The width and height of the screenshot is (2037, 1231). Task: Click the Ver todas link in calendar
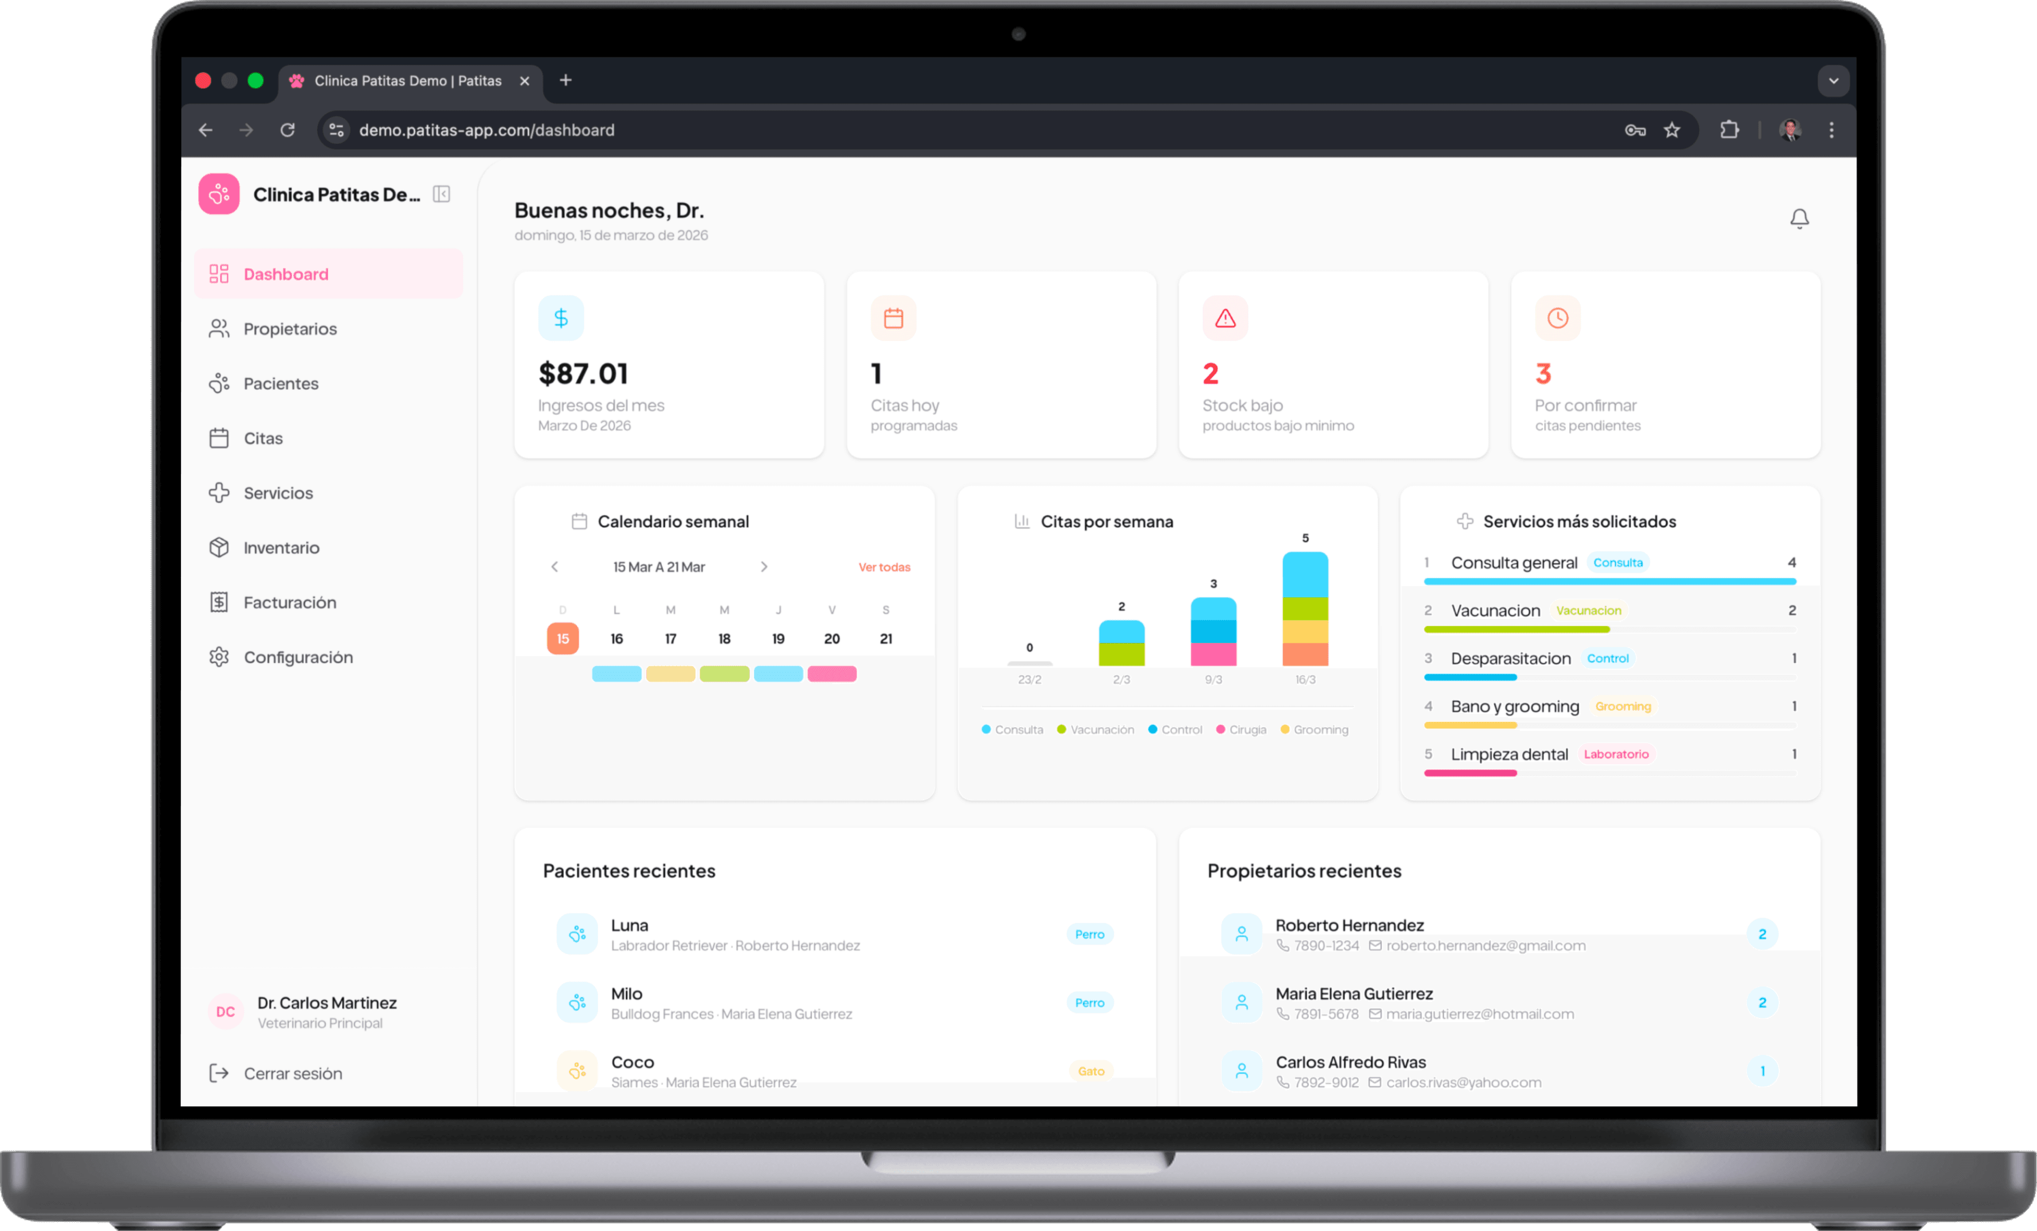click(884, 567)
